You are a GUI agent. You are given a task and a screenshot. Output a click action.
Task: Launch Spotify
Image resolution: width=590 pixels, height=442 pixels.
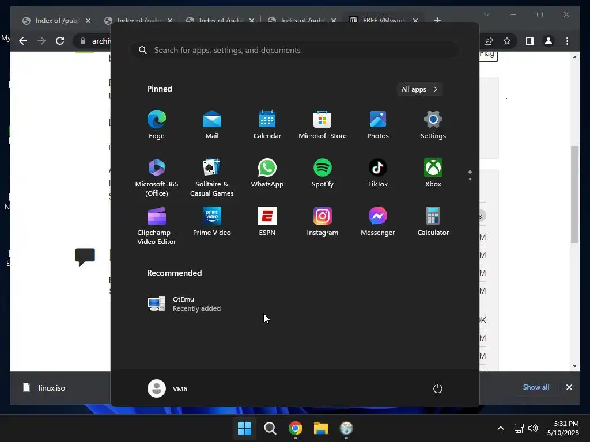click(323, 173)
